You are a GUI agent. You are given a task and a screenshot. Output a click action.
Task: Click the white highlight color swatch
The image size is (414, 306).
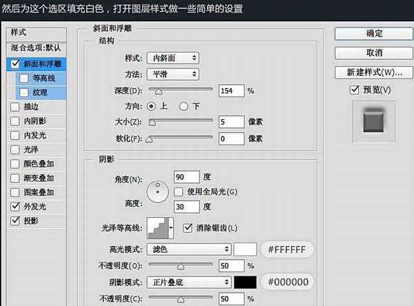[246, 249]
